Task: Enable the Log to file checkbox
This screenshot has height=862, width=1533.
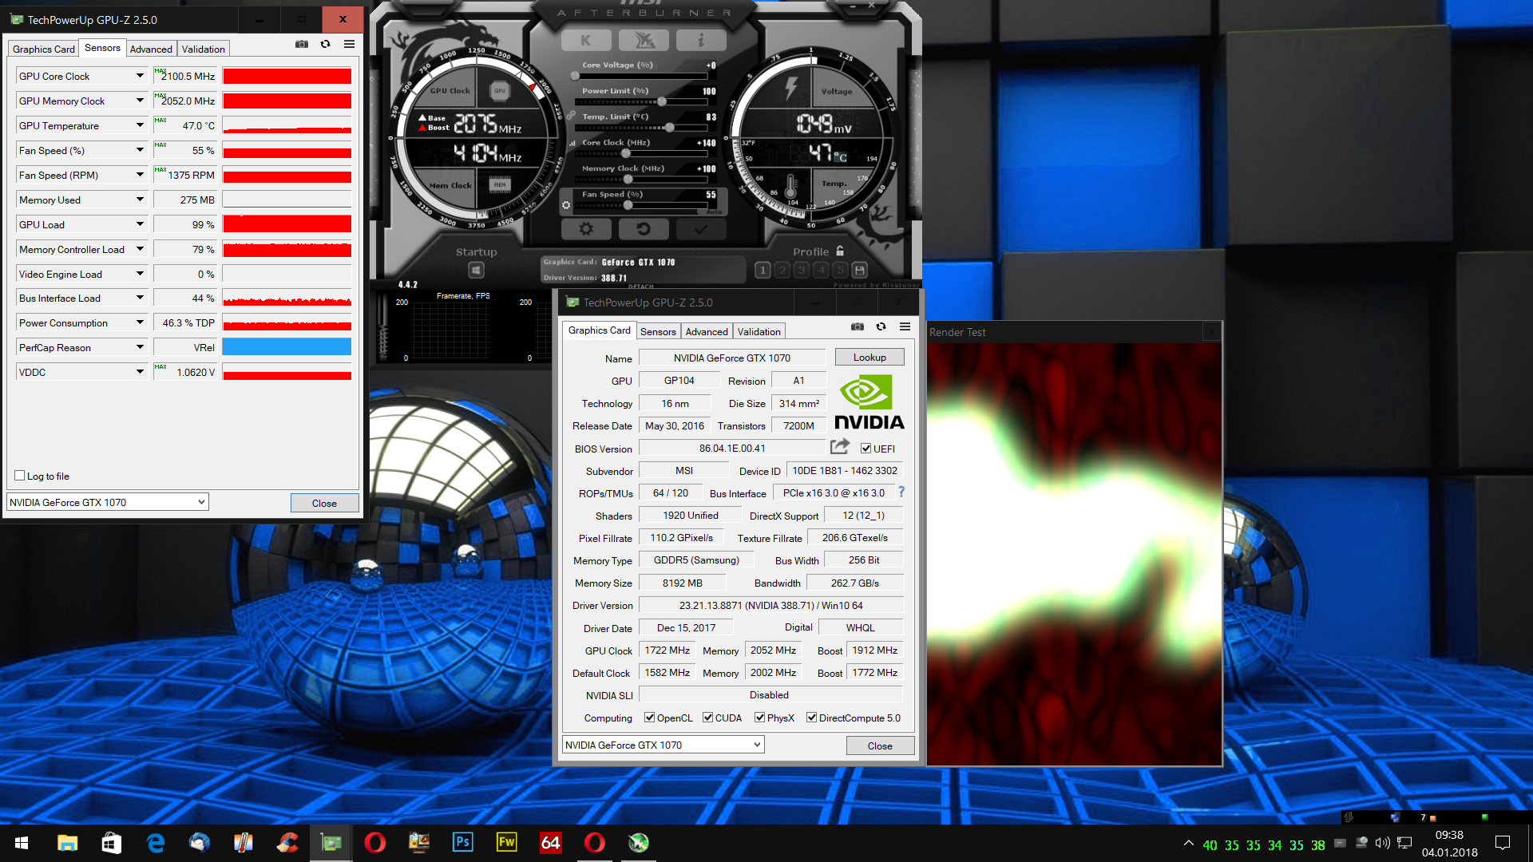Action: click(20, 476)
